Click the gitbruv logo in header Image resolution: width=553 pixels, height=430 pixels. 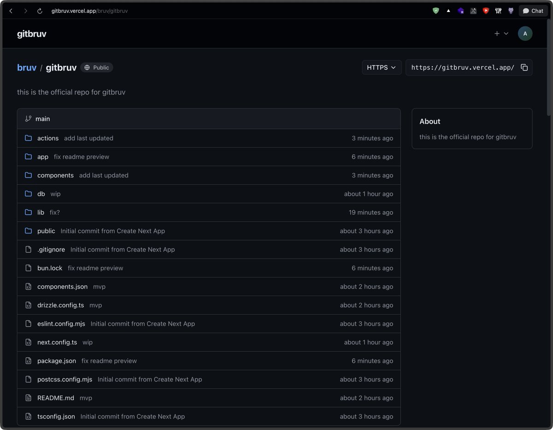[x=32, y=34]
